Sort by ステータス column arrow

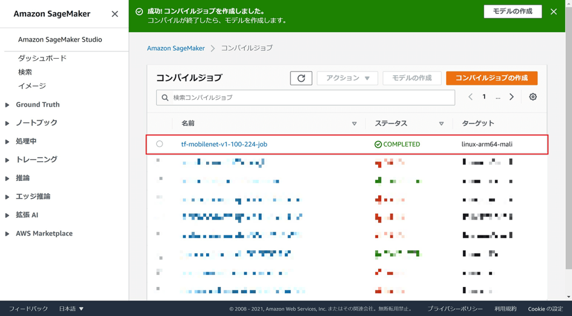pos(441,123)
